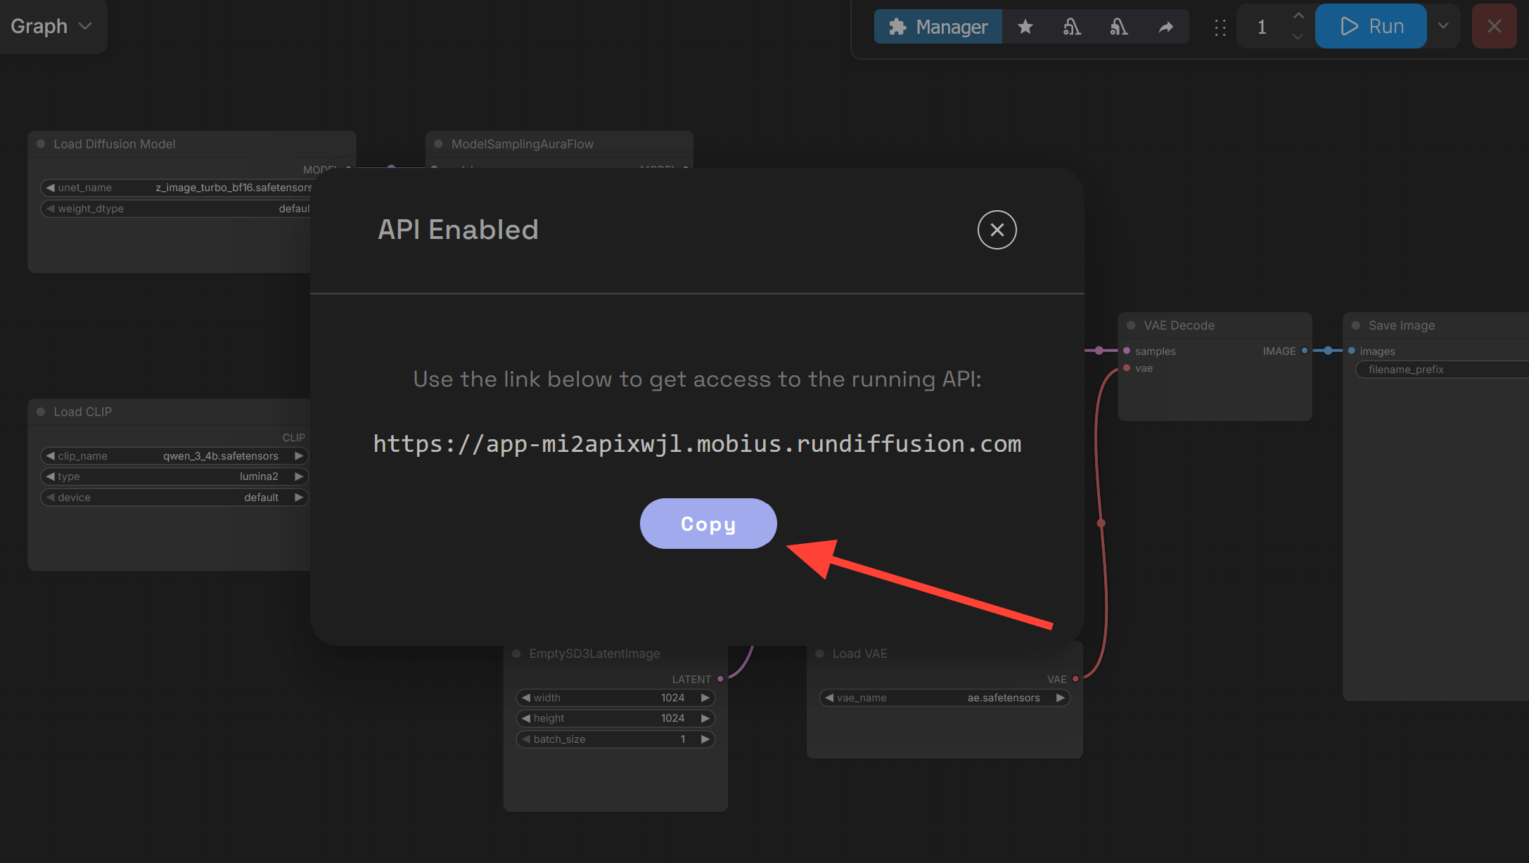Select previous device value
The height and width of the screenshot is (863, 1529).
coord(50,498)
